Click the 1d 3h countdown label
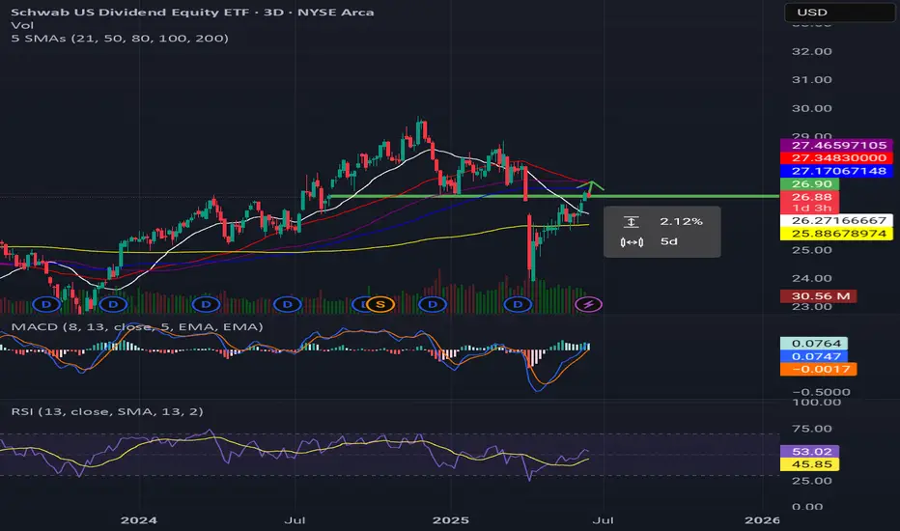This screenshot has height=531, width=900. (810, 209)
